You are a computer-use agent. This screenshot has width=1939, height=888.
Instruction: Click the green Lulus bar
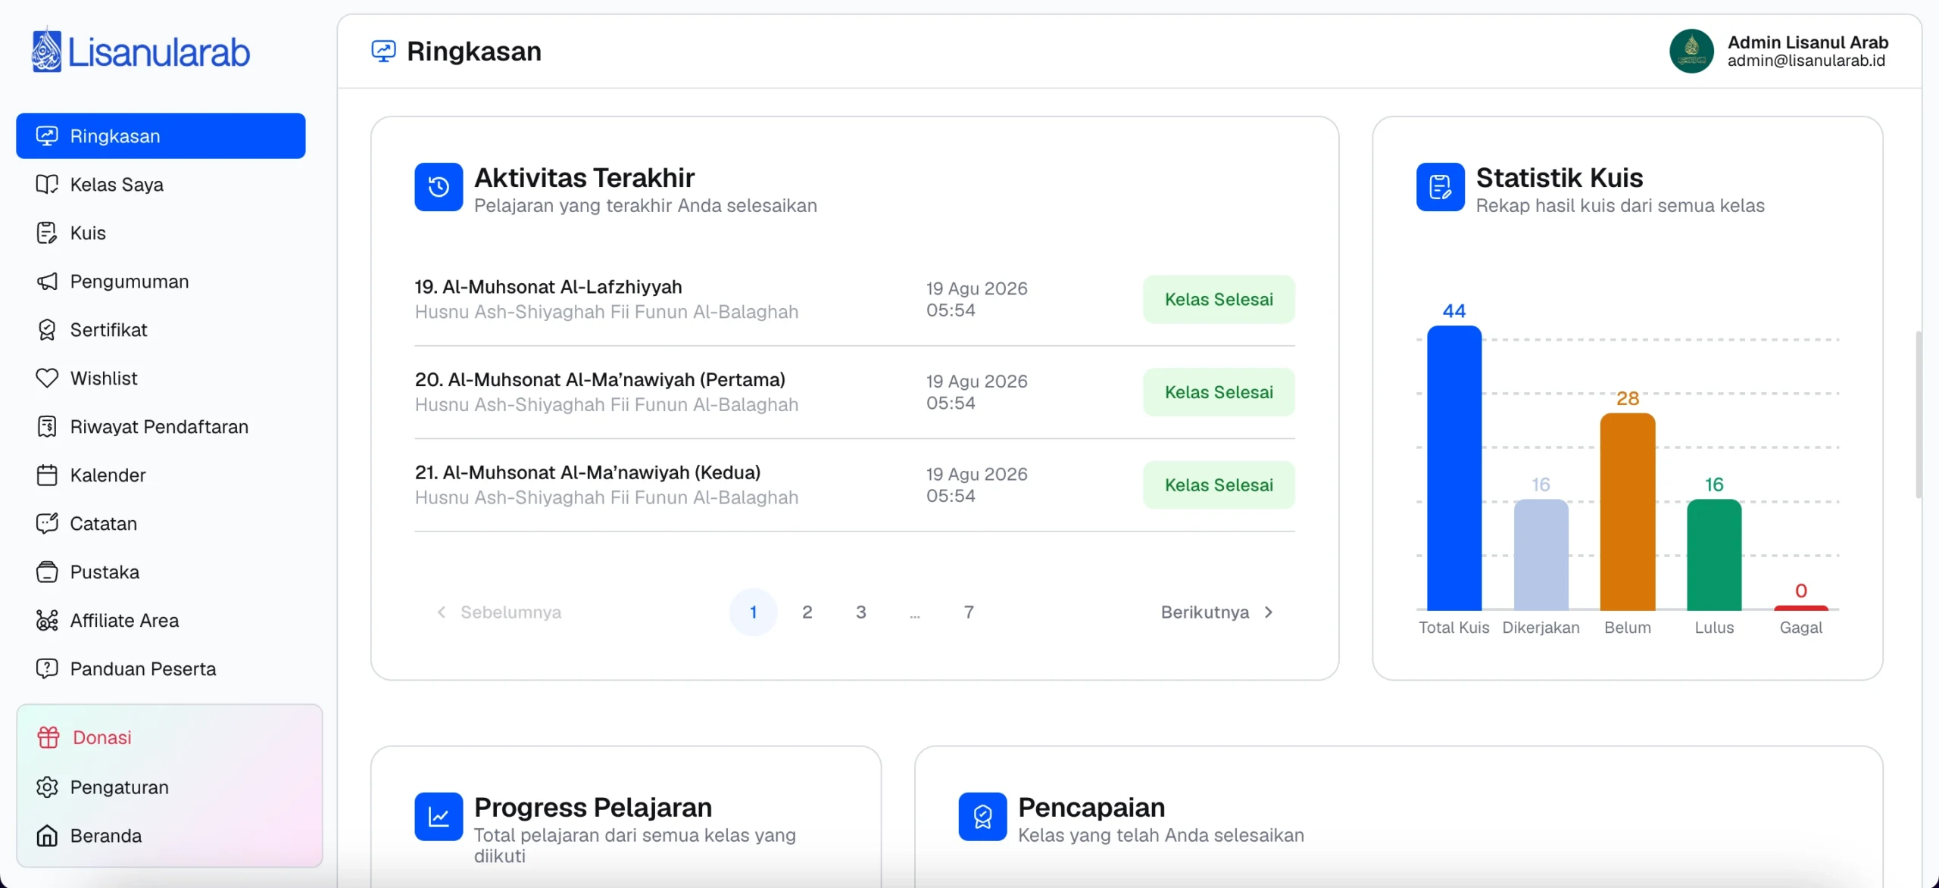coord(1713,554)
